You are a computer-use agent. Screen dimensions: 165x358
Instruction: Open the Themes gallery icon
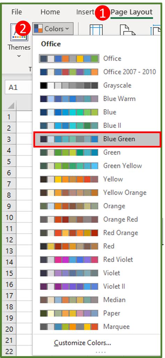(19, 32)
